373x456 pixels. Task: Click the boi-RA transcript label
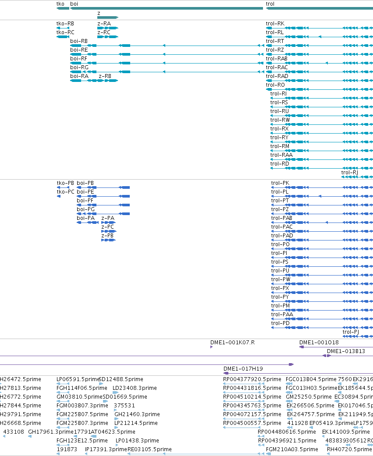point(79,76)
